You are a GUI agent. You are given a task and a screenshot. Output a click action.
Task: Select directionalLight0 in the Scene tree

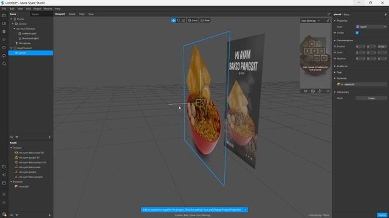click(x=30, y=38)
